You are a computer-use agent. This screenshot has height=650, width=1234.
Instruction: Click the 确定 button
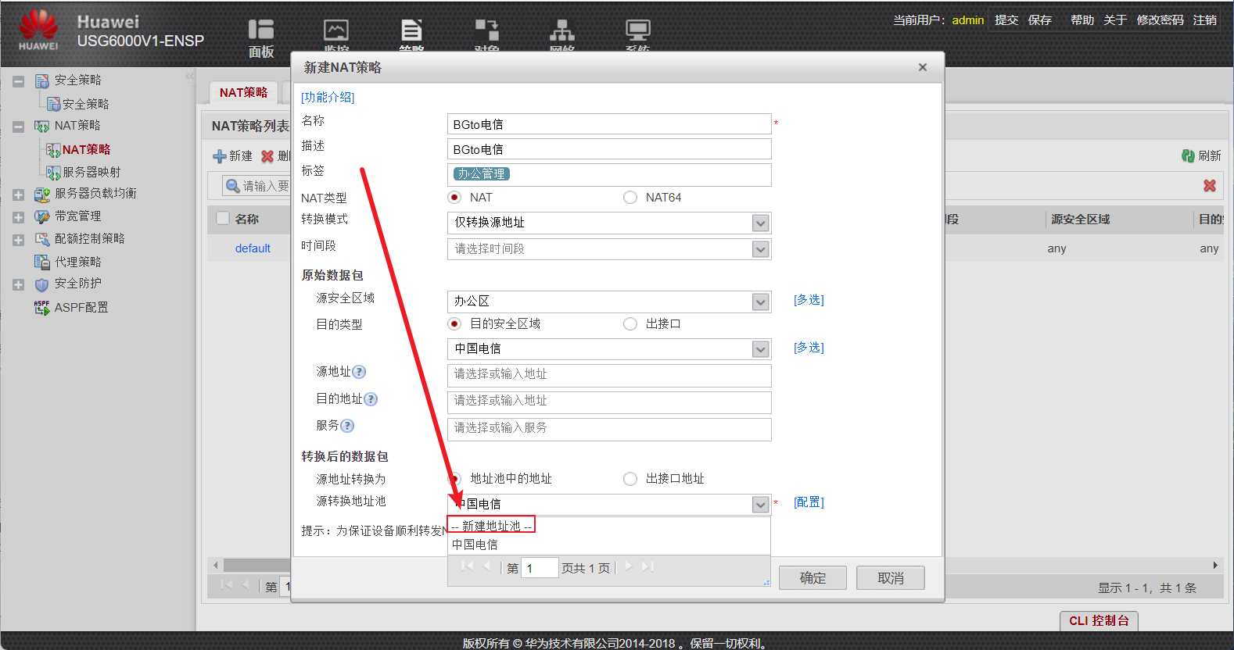pos(813,578)
